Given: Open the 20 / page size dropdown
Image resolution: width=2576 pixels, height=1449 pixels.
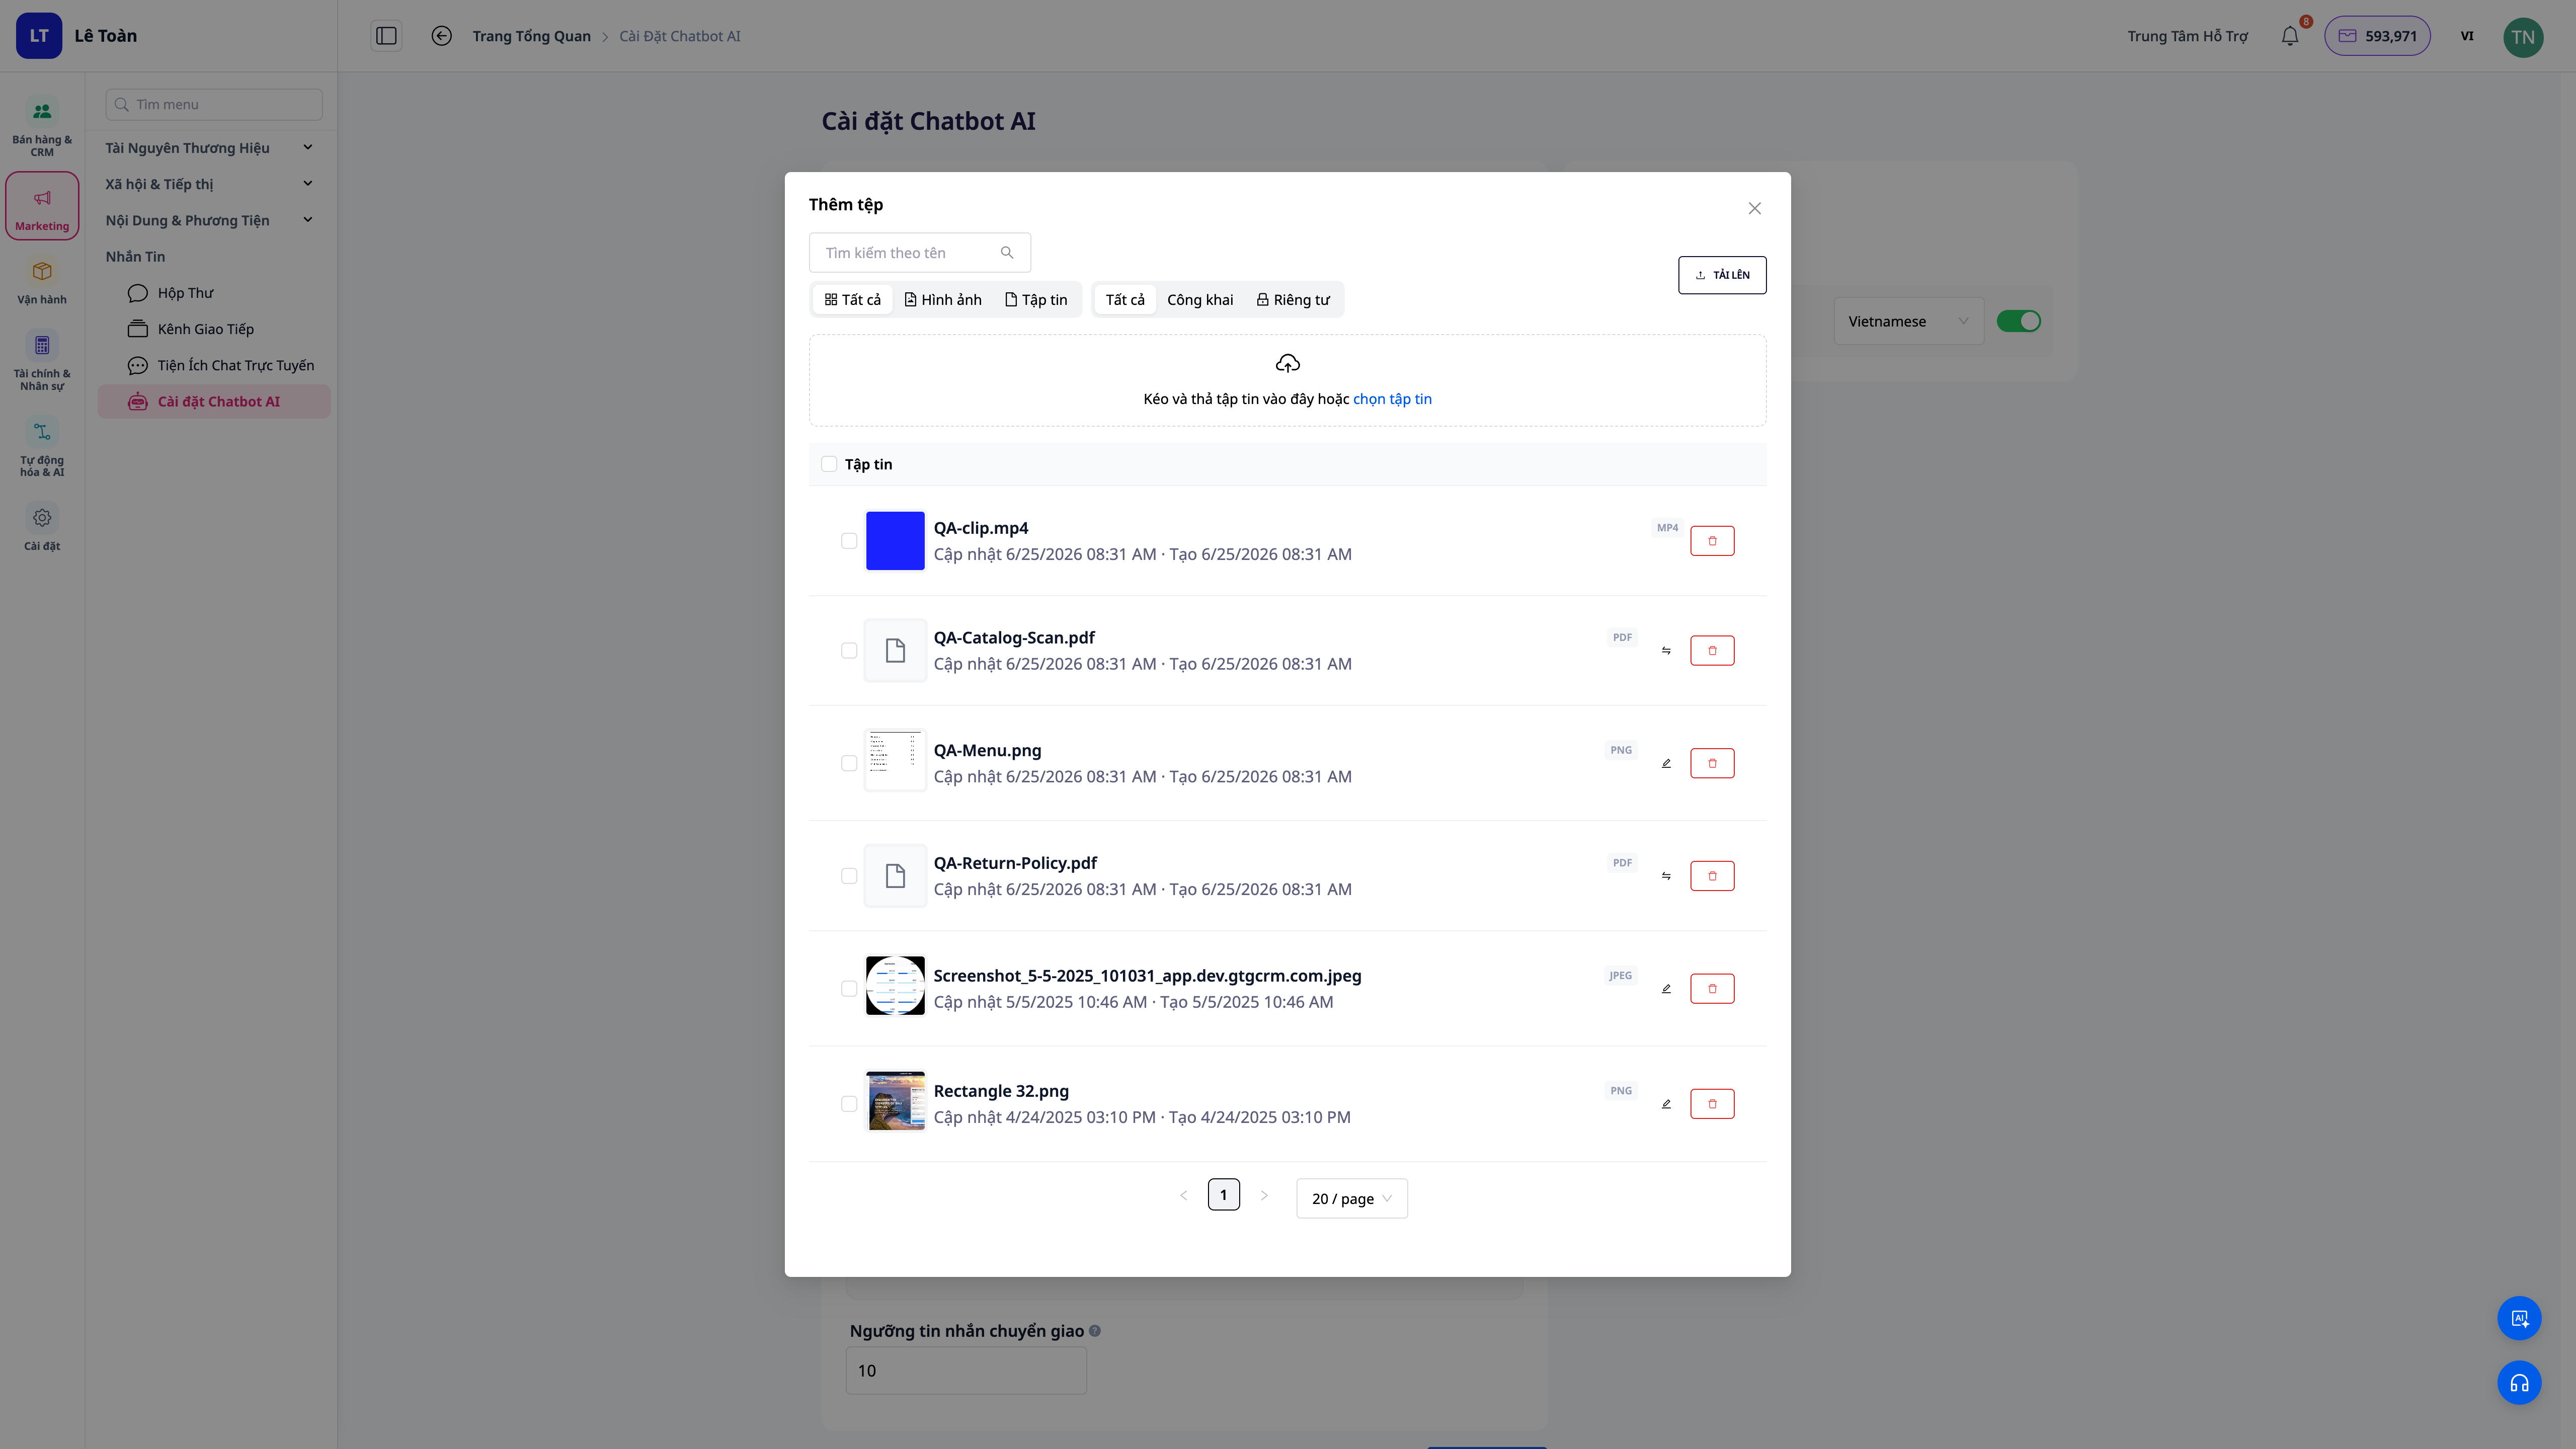Looking at the screenshot, I should point(1351,1198).
